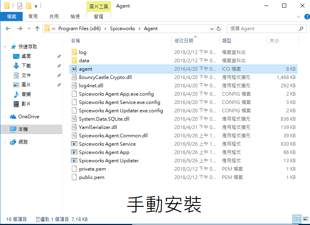Click the New Folder icon in the title bar
The height and width of the screenshot is (225, 310).
coord(29,6)
